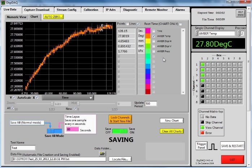The width and height of the screenshot is (252, 168).
Task: Uncheck the AMBER Temp channel checkbox
Action: tap(154, 36)
